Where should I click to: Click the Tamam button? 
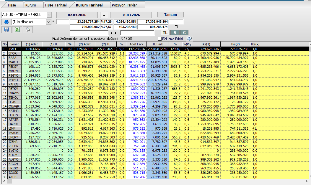point(170,15)
